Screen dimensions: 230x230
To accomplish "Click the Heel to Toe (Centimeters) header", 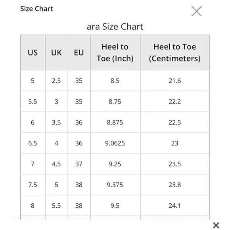I will click(175, 52).
